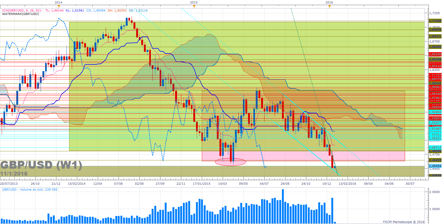Image resolution: width=444 pixels, height=224 pixels.
Task: Select the ICH(GBP/USD, 9, 26, 52) indicator label
Action: point(22,10)
